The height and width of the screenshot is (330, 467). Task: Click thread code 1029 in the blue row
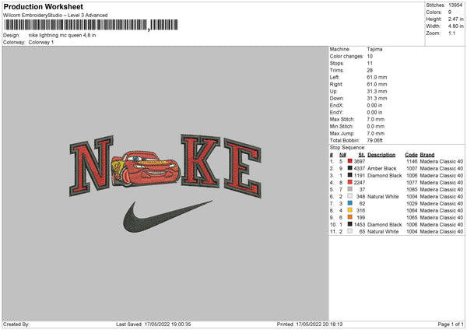412,203
